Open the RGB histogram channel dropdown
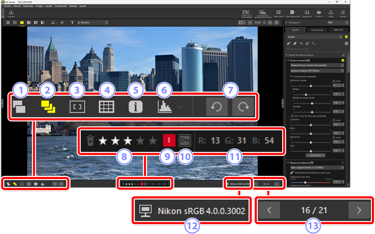 (x=337, y=23)
